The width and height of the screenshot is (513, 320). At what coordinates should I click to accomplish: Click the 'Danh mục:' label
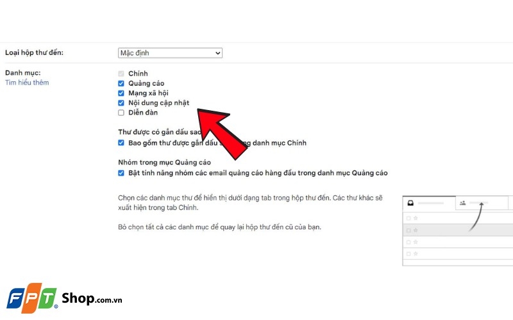click(23, 73)
